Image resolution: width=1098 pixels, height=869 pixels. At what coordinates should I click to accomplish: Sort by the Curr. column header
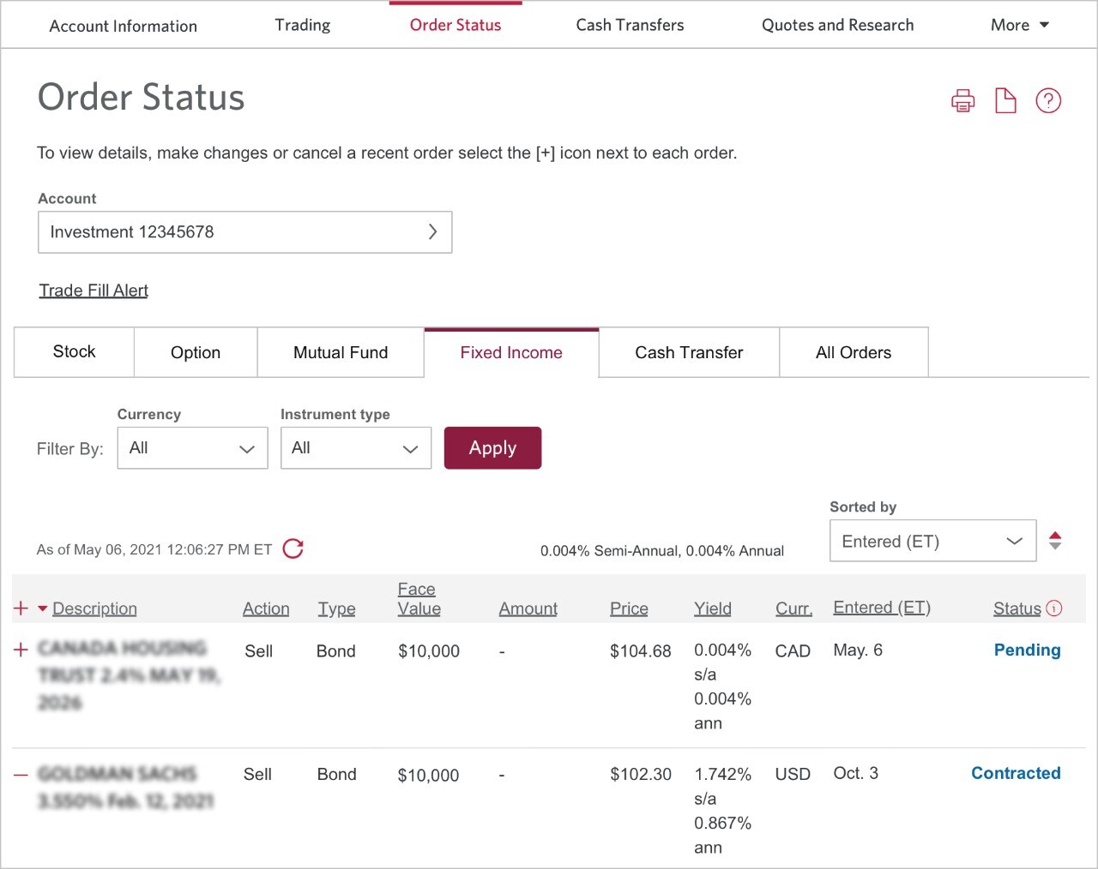click(793, 608)
